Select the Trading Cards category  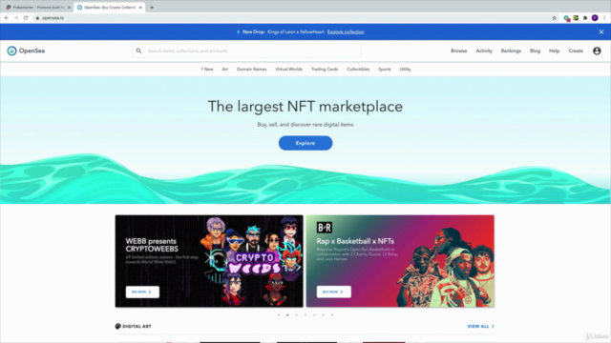325,70
